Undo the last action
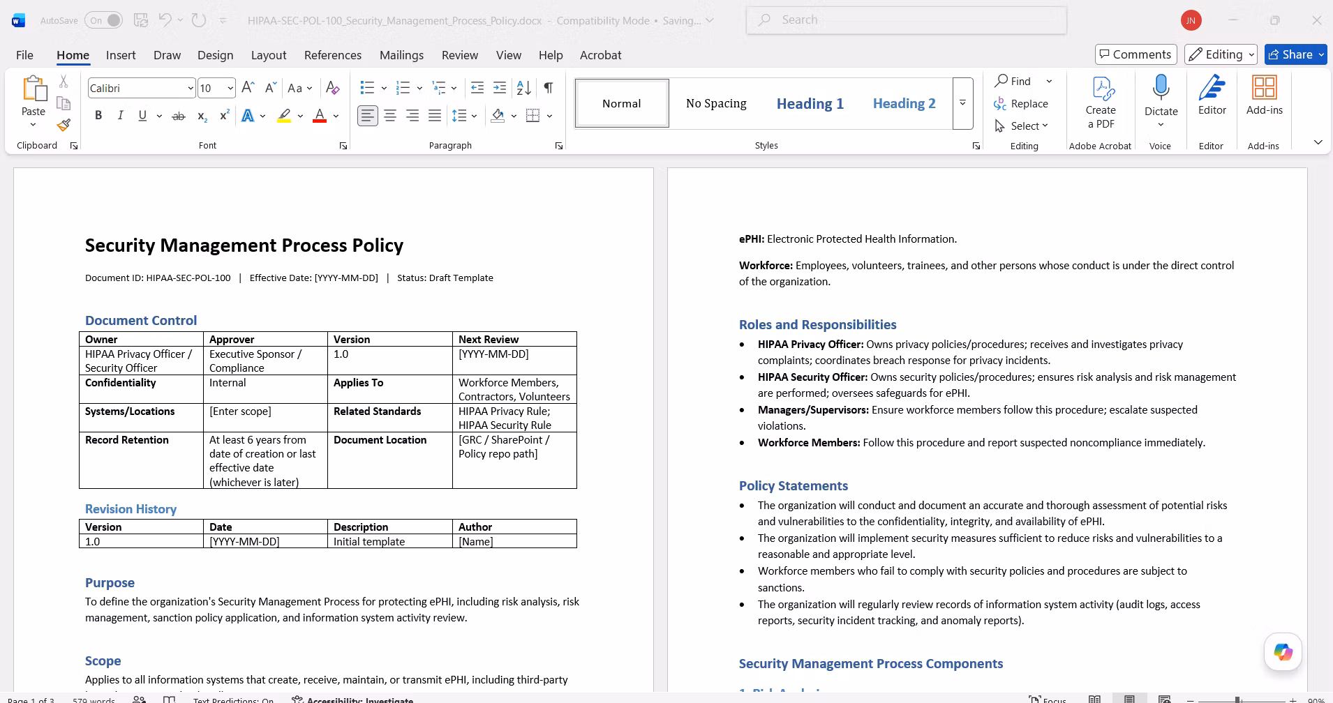This screenshot has width=1333, height=703. (x=165, y=20)
